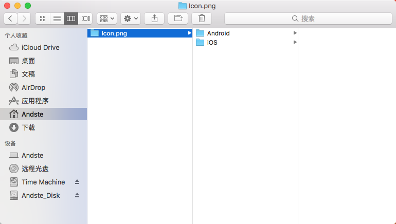Switch to list view
This screenshot has width=396, height=224.
[57, 18]
